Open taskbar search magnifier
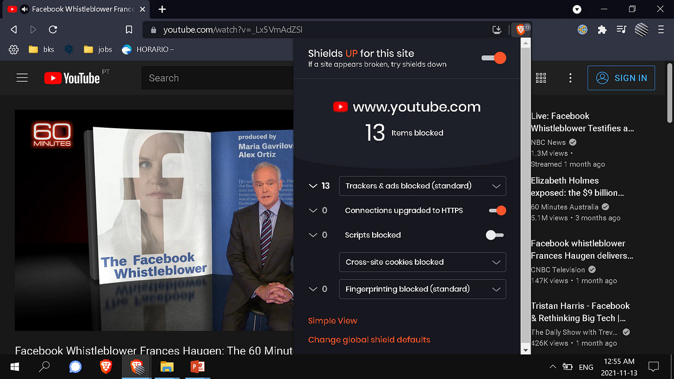Viewport: 674px width, 379px height. point(44,367)
